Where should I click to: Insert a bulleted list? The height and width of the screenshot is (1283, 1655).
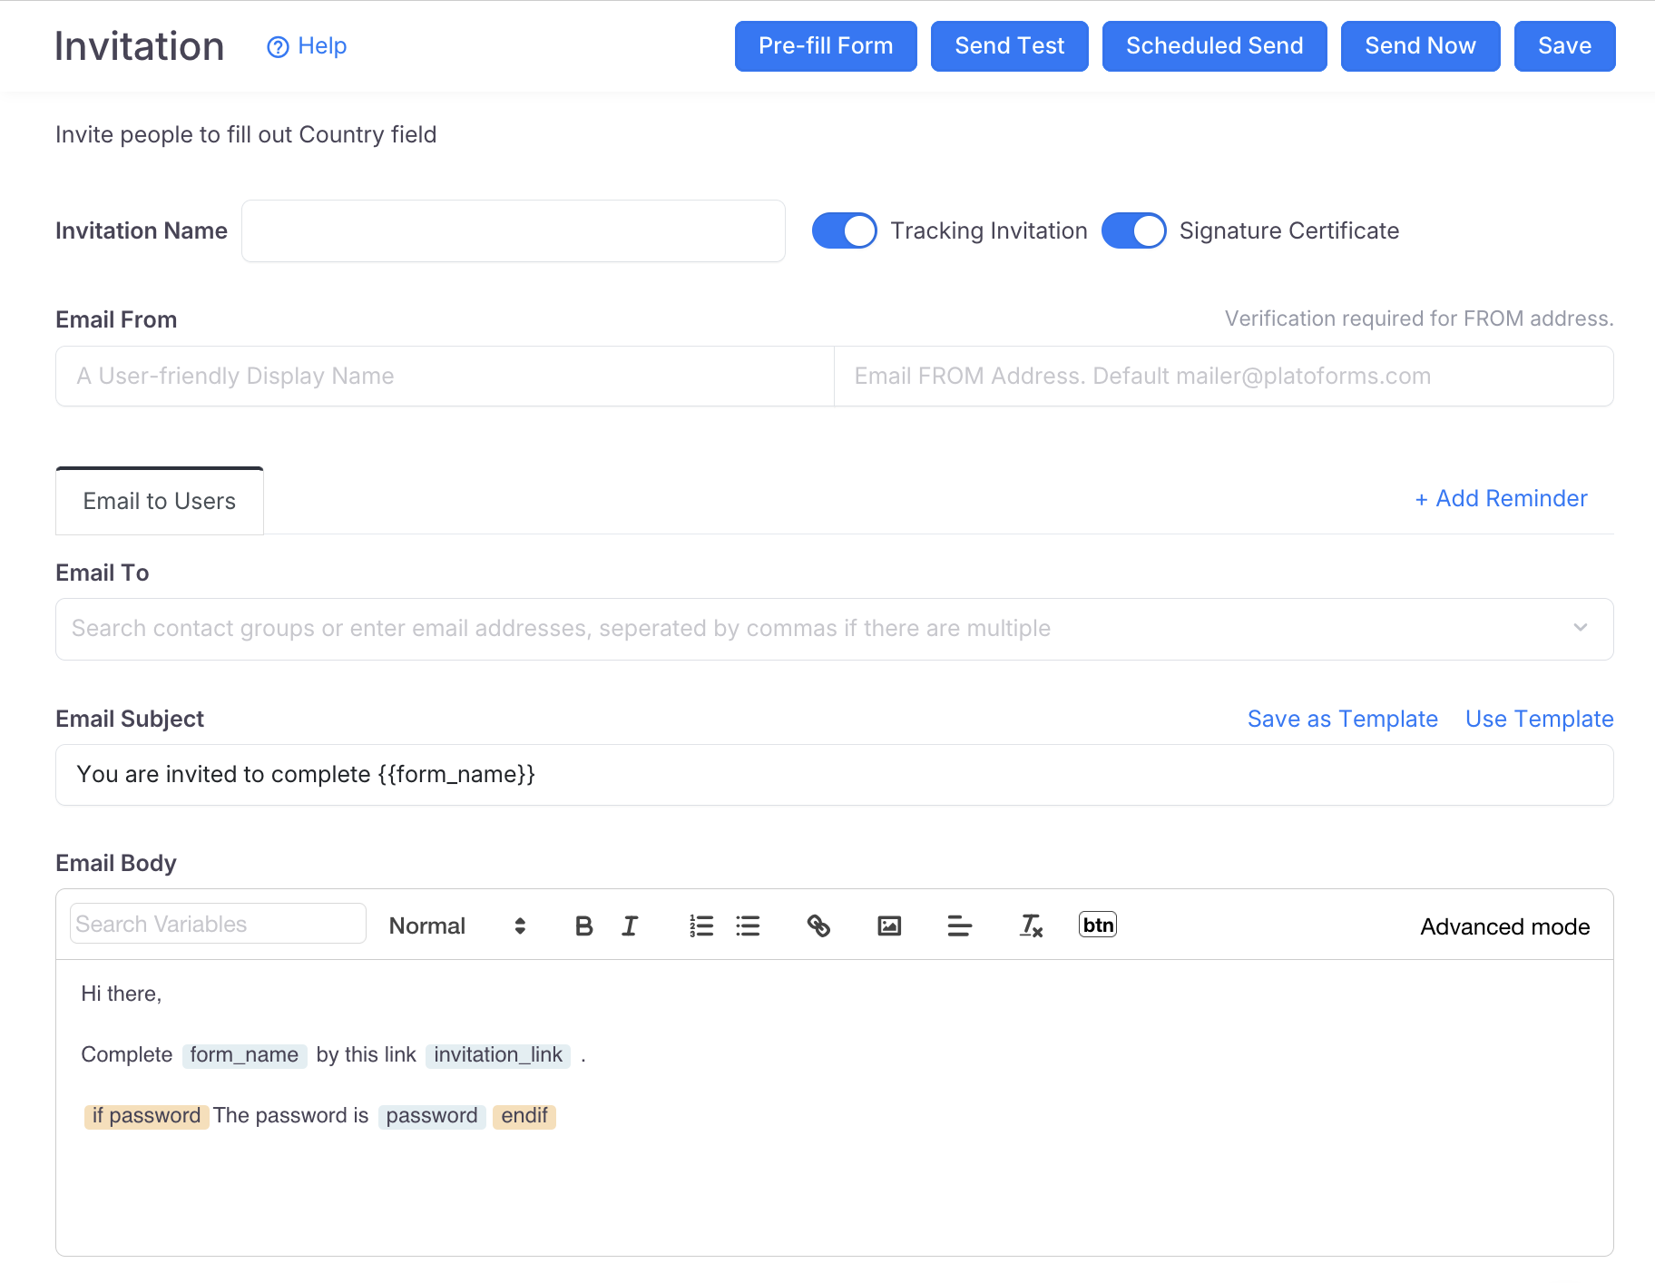748,926
